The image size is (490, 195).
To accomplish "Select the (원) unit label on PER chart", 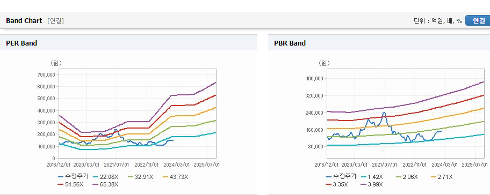I will (x=56, y=63).
